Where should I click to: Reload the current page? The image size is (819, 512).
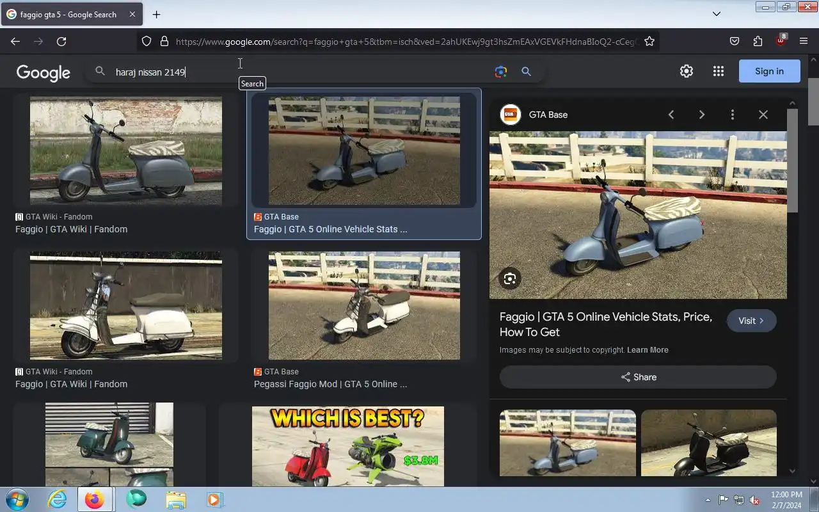tap(61, 41)
